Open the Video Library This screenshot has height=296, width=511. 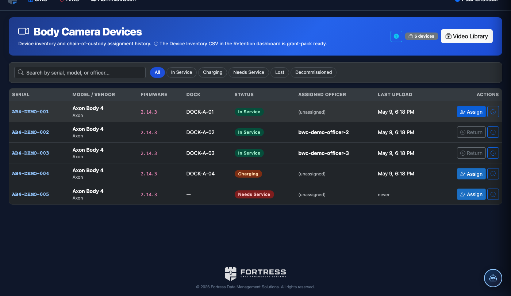coord(467,36)
